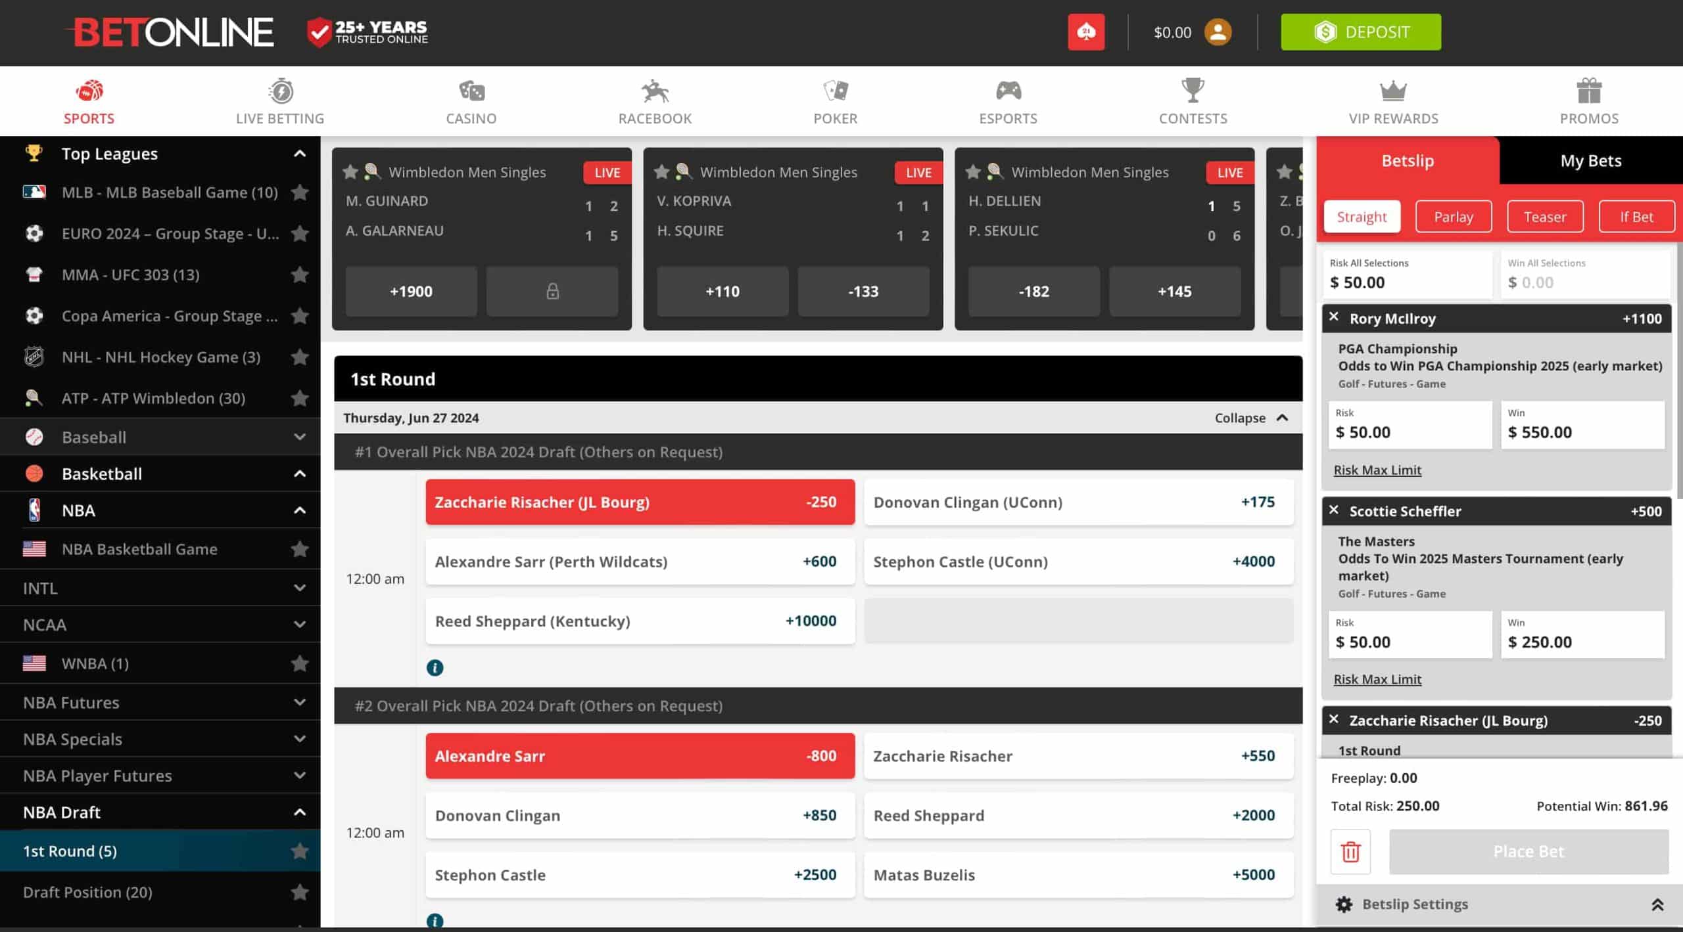Screen dimensions: 1683x932
Task: Open the Casino section icon
Action: [x=471, y=91]
